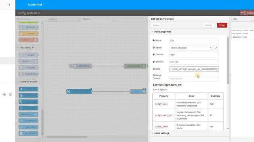Click the Example column header
Viewport: 254px width, 142px height.
(x=216, y=96)
